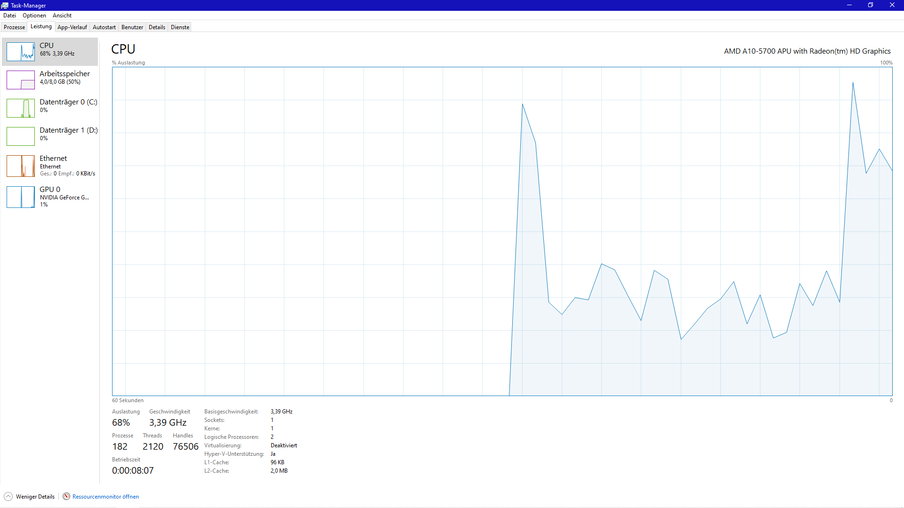Switch to the Prozesse tab

[14, 27]
